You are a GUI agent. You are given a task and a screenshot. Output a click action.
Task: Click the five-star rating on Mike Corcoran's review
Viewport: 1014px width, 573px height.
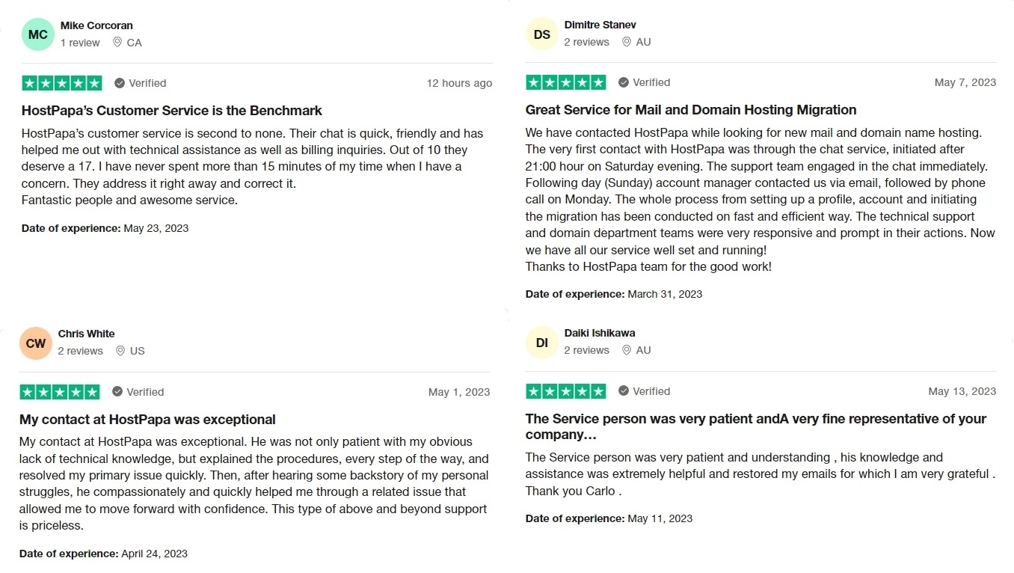(62, 83)
